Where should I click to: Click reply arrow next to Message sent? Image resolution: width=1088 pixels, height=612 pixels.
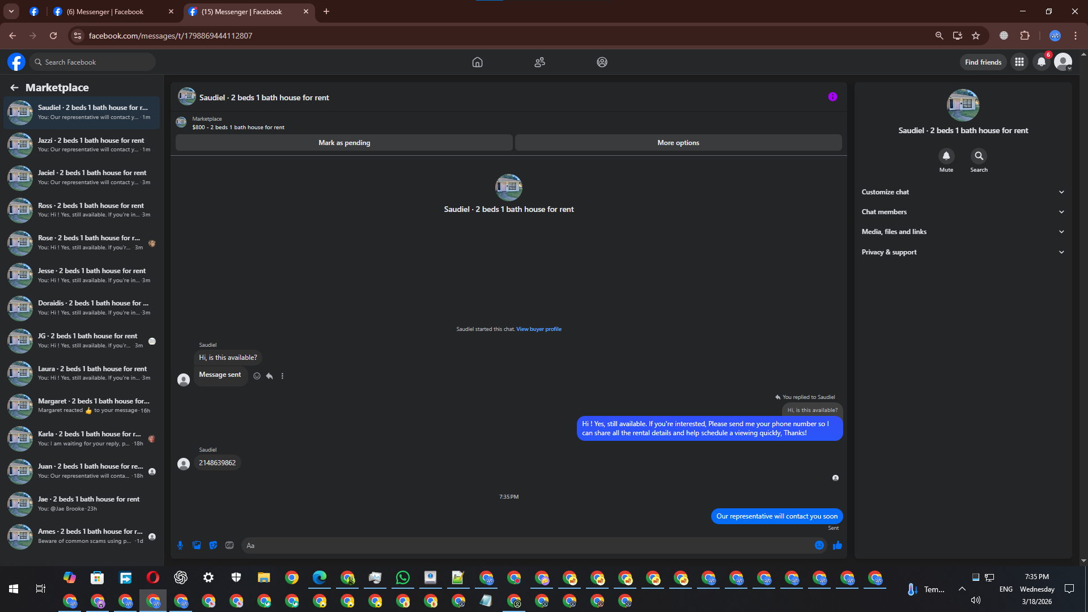pyautogui.click(x=270, y=376)
